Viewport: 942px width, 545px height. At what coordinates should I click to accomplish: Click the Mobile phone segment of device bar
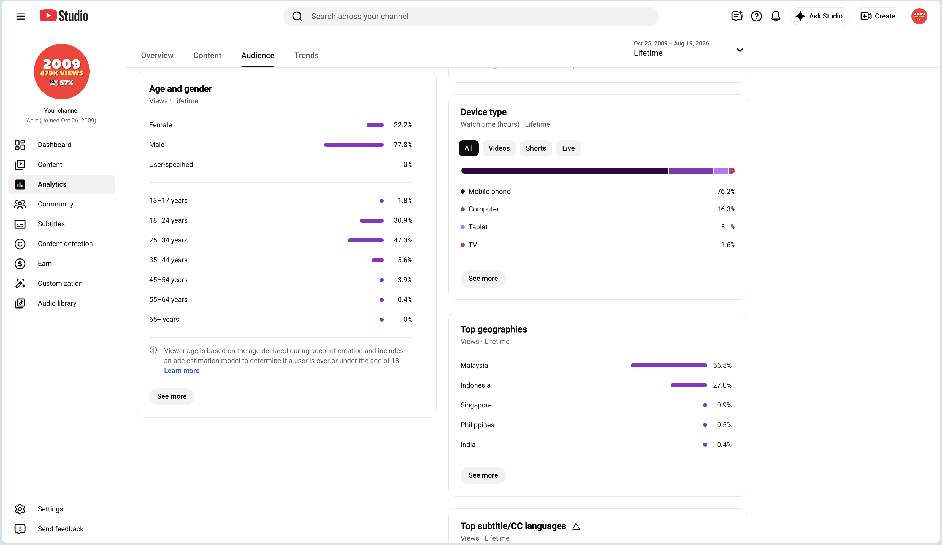[564, 171]
